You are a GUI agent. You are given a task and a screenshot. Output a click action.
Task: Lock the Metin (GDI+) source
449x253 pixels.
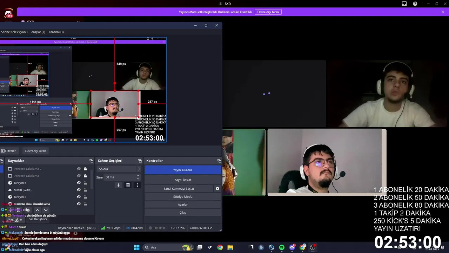coord(85,190)
